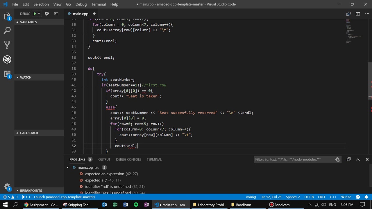This screenshot has height=209, width=372.
Task: Open the Selection menu
Action: point(41,4)
